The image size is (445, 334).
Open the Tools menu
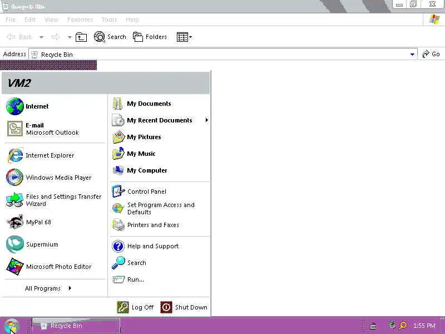pos(109,19)
